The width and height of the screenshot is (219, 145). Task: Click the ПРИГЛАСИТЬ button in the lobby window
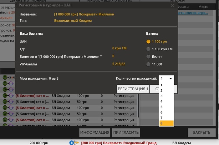pyautogui.click(x=126, y=132)
